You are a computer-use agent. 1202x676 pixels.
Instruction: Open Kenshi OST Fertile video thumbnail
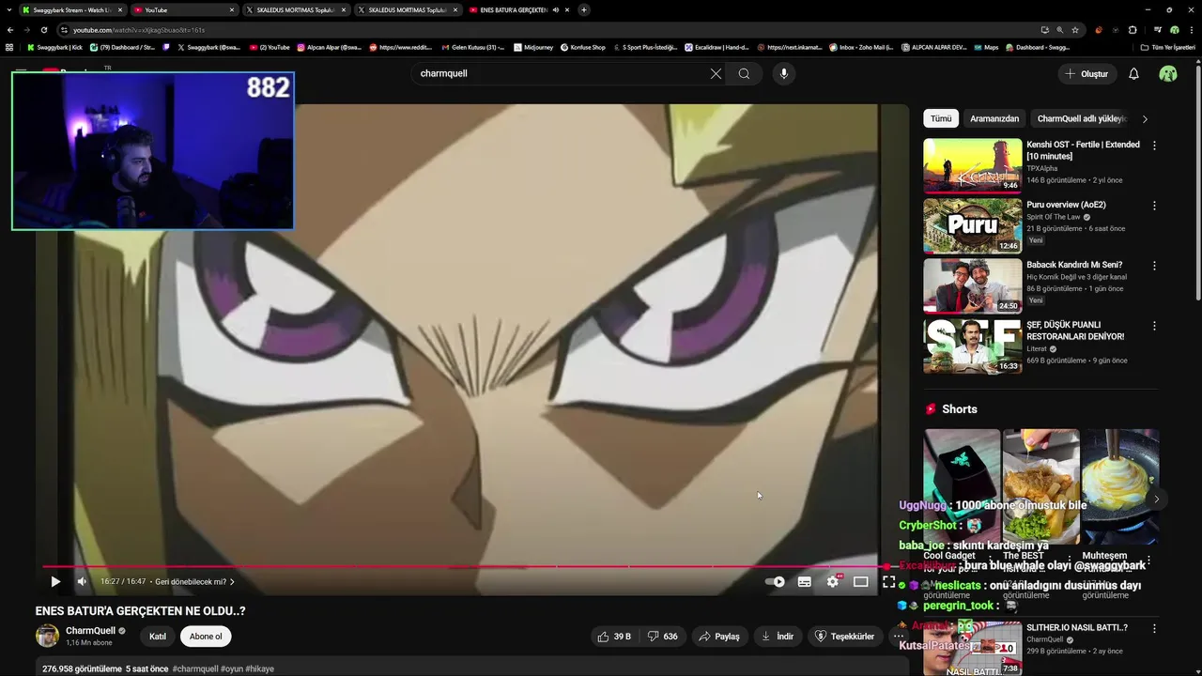pos(972,166)
